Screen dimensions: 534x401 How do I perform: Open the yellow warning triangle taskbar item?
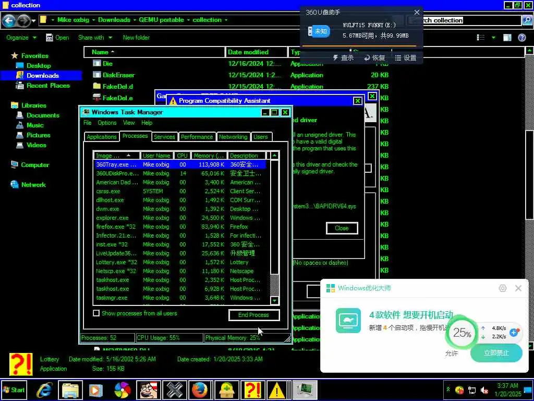pos(277,390)
